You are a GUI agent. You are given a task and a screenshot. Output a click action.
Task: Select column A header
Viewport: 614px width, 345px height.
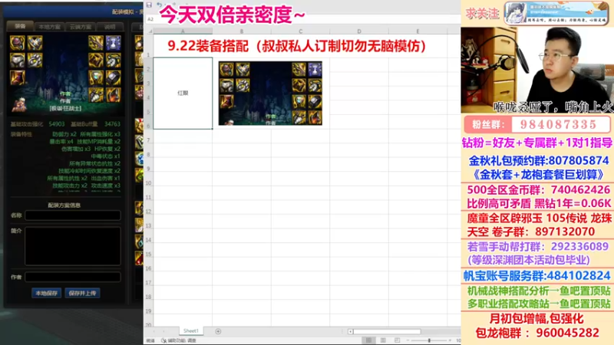tap(183, 31)
